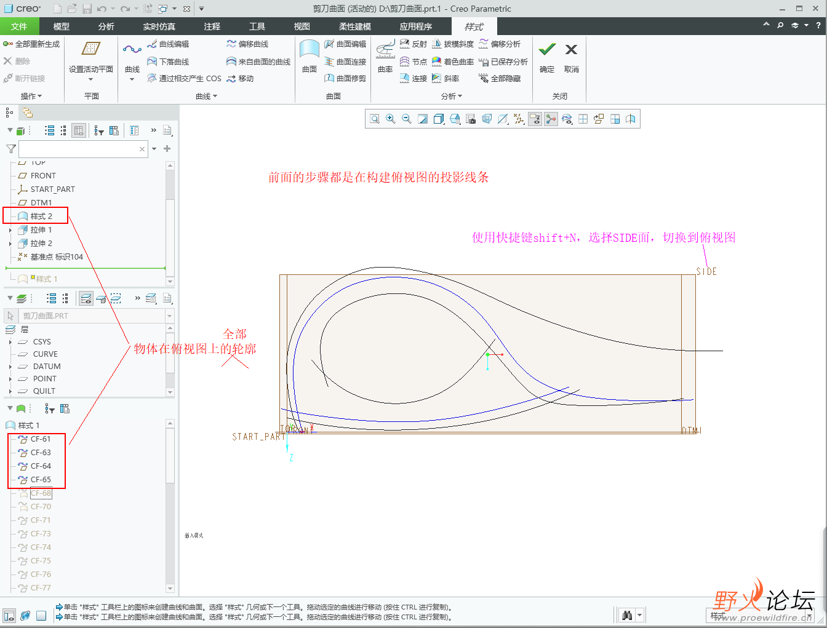The height and width of the screenshot is (628, 827).
Task: Click the Move (移动) curve tool
Action: pos(240,79)
